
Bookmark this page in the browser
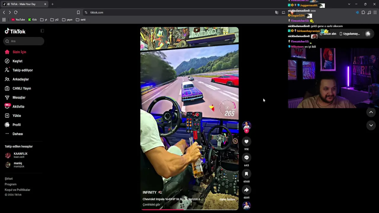[78, 12]
